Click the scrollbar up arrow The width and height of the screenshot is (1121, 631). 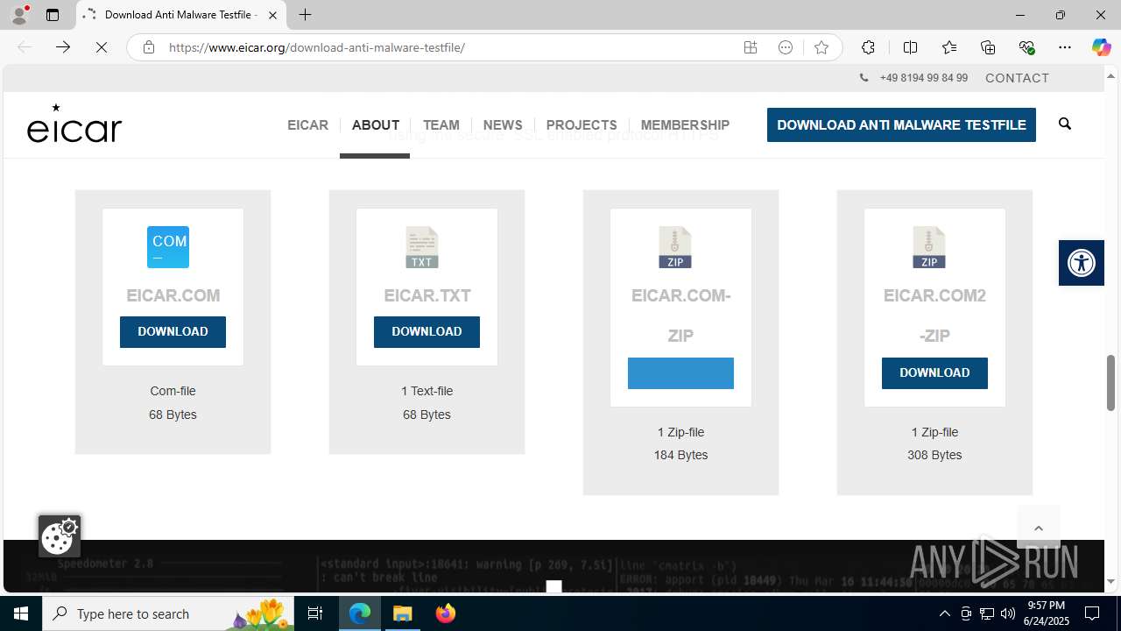[1110, 75]
